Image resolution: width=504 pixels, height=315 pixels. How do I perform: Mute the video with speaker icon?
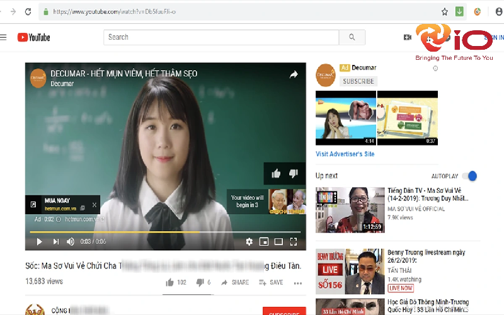click(71, 242)
